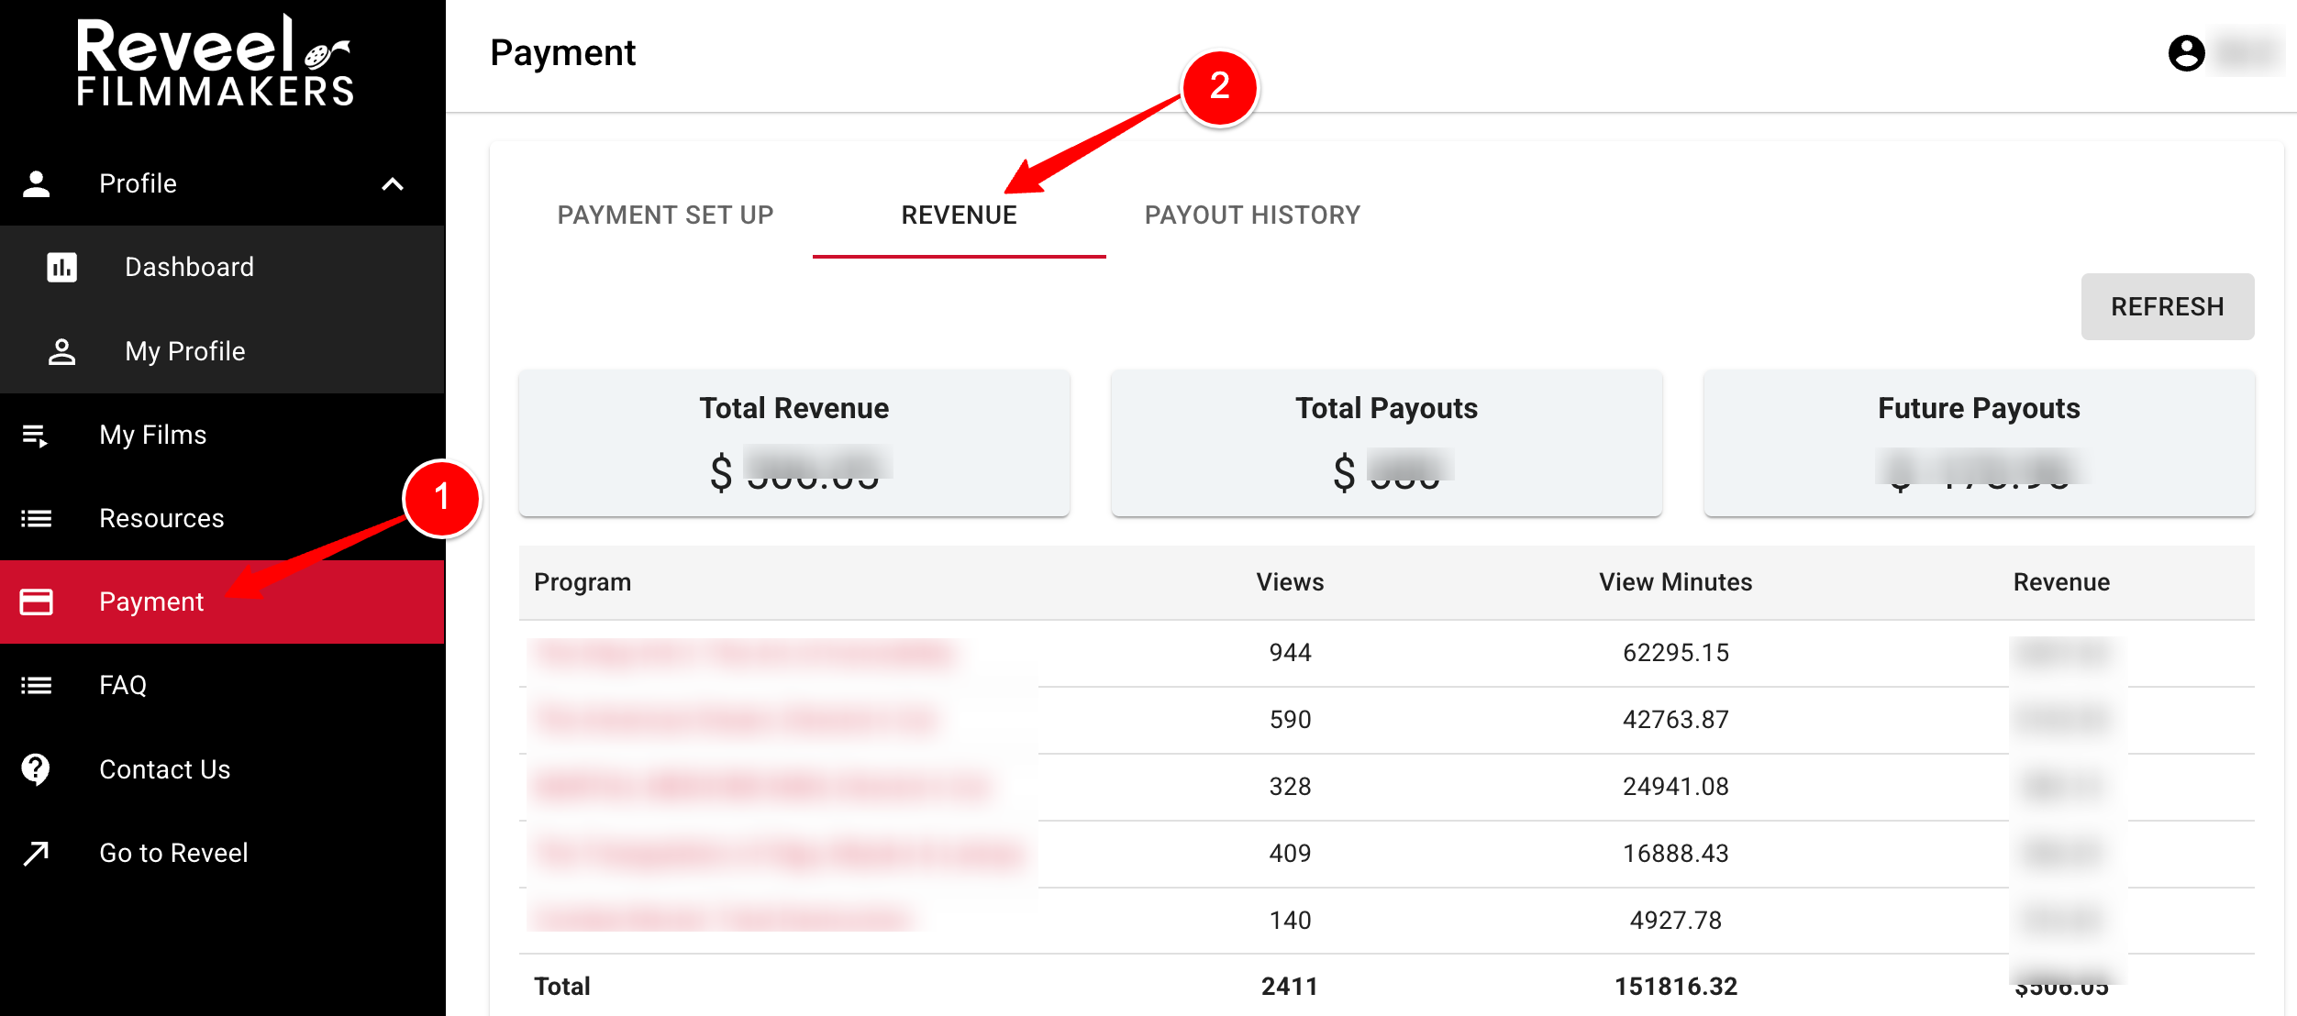The height and width of the screenshot is (1016, 2297).
Task: Click the Payment card icon
Action: pyautogui.click(x=36, y=602)
